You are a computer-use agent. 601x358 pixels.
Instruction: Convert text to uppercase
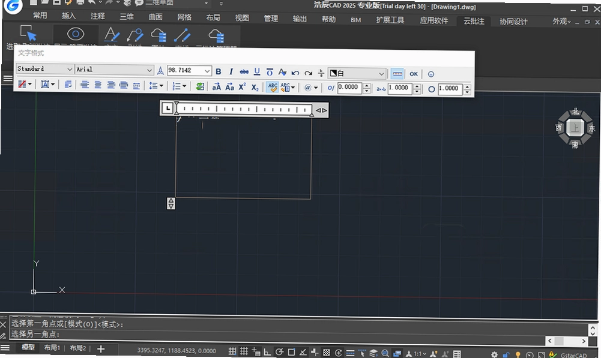[217, 87]
